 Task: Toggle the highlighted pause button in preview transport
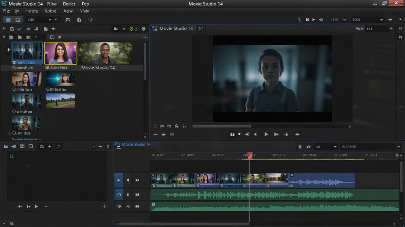pos(232,134)
